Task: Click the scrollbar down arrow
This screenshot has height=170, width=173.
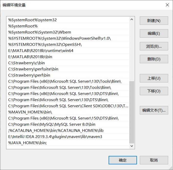Action: point(132,146)
